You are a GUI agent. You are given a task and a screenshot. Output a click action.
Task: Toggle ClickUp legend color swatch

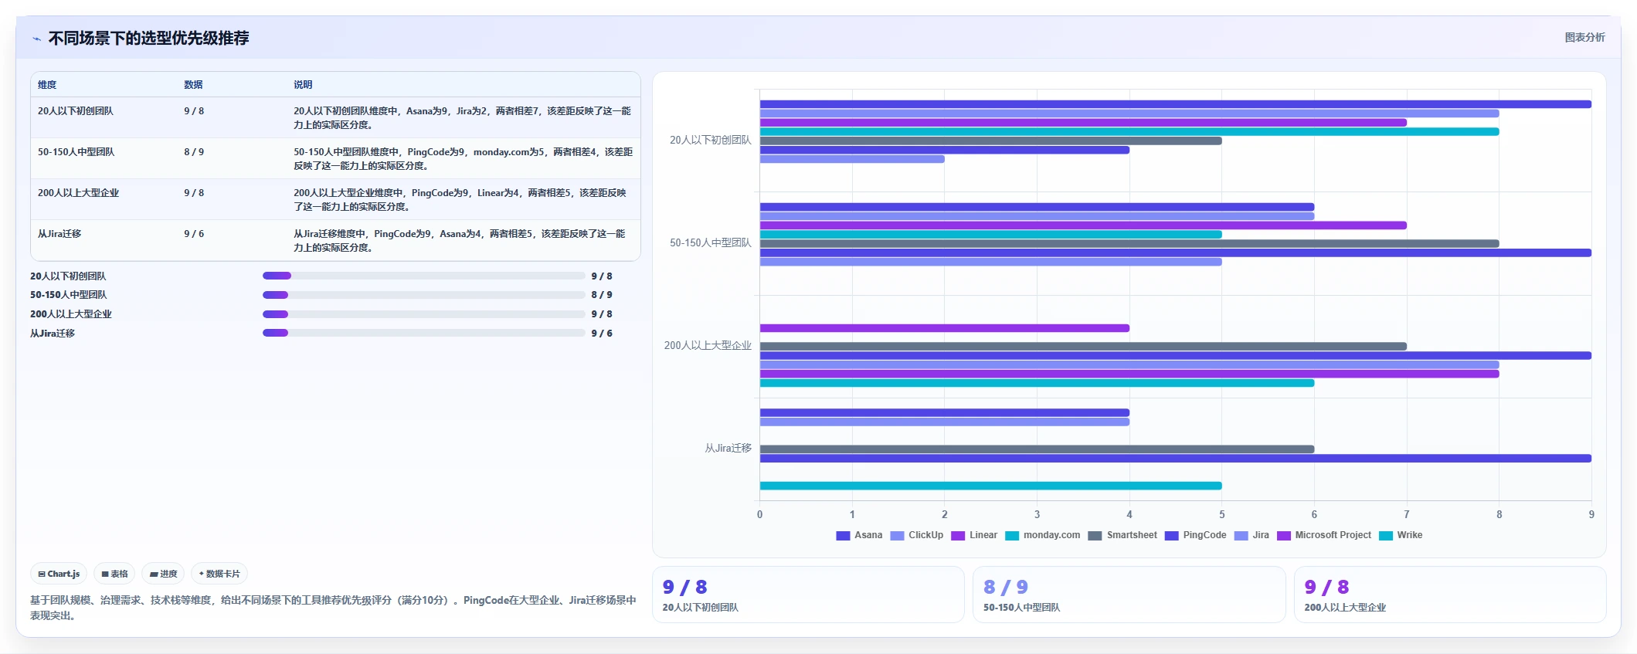click(x=897, y=536)
